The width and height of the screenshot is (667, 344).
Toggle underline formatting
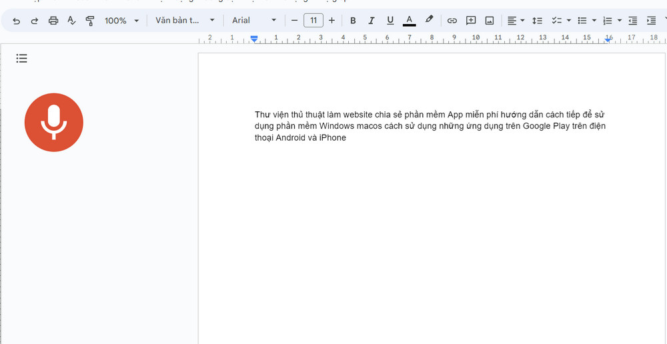(x=390, y=21)
